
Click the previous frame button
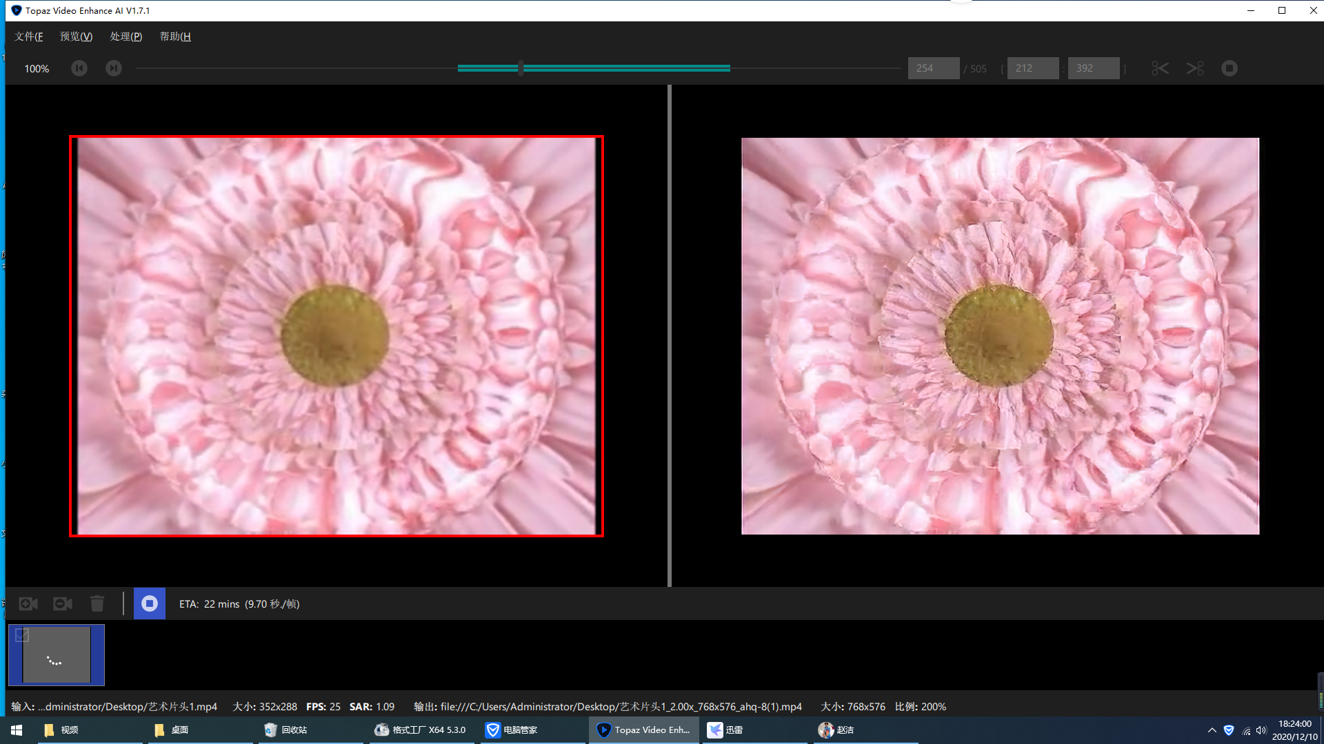(79, 68)
